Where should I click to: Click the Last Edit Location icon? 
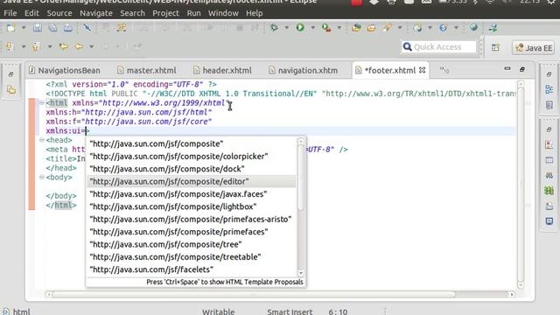pos(64,46)
